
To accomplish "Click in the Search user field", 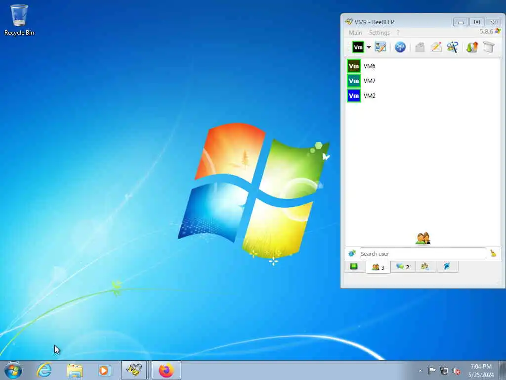I will 423,254.
